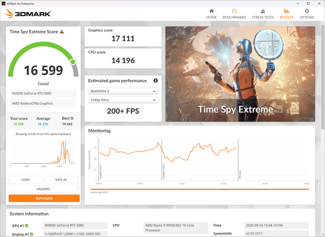Expand the 1440p Ultra resolution dropdown

pos(123,100)
